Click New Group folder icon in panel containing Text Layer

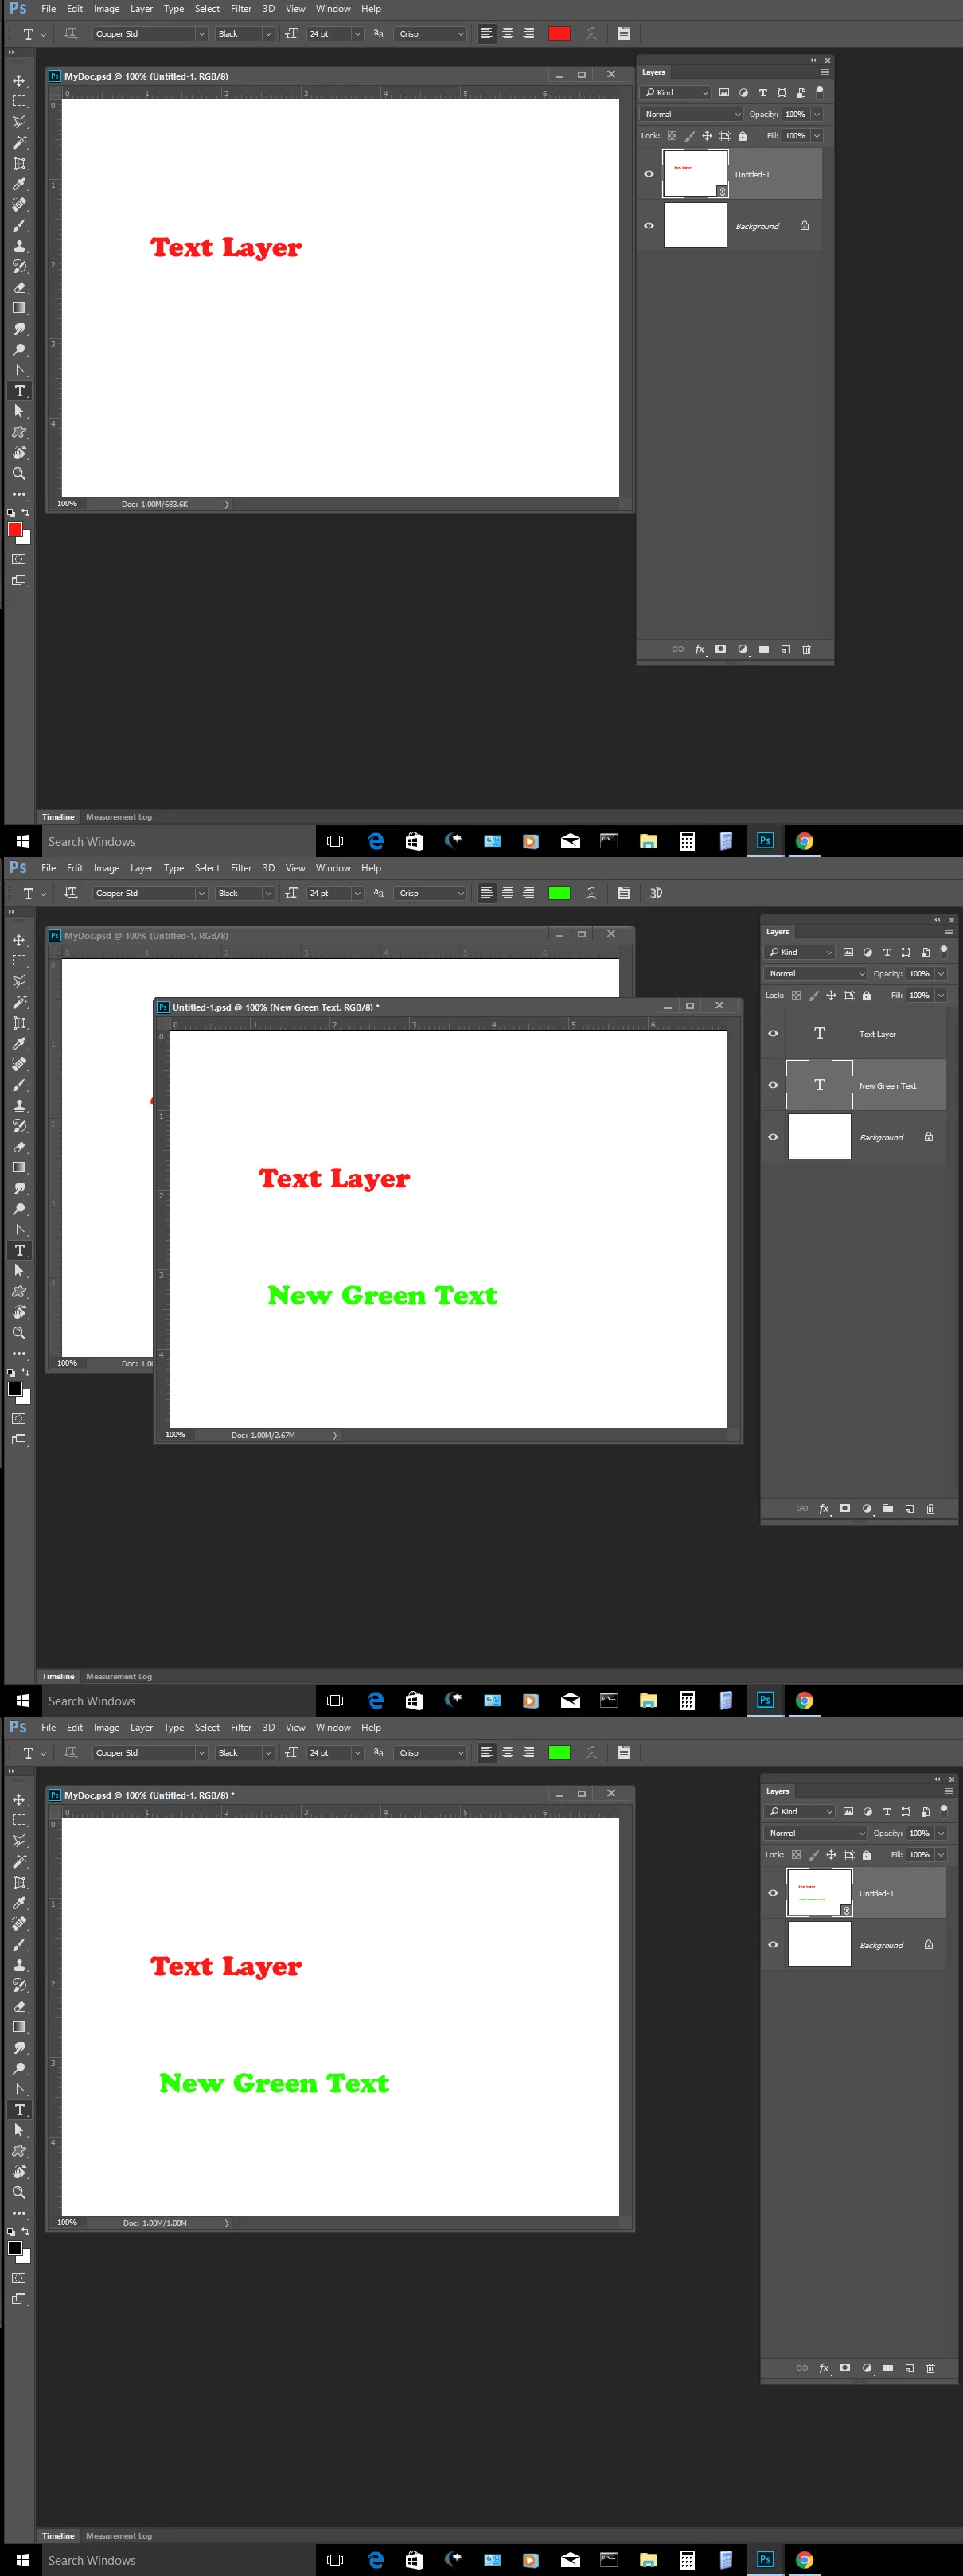click(x=888, y=1508)
